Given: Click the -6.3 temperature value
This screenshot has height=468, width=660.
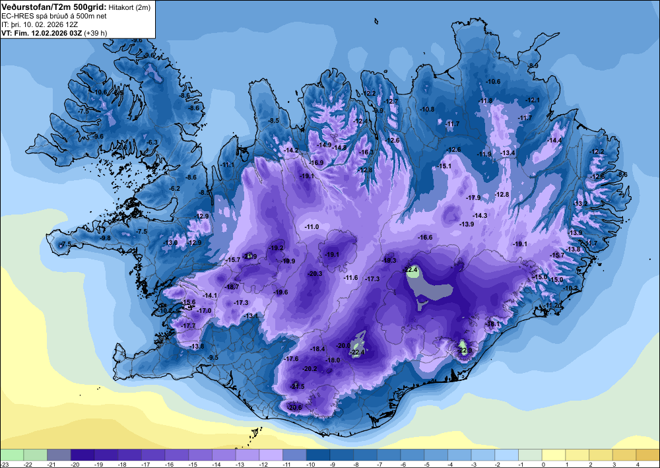Looking at the screenshot, I should tap(152, 143).
